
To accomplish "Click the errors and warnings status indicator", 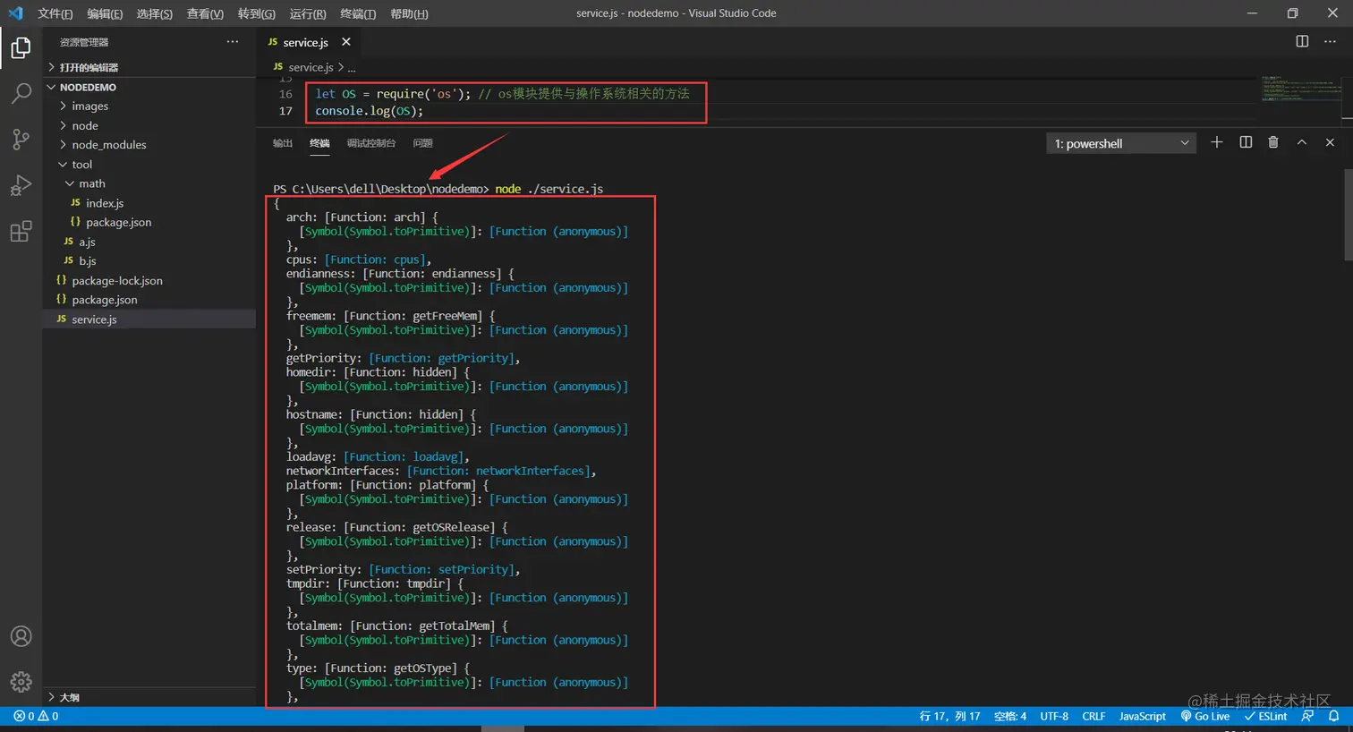I will (x=36, y=716).
